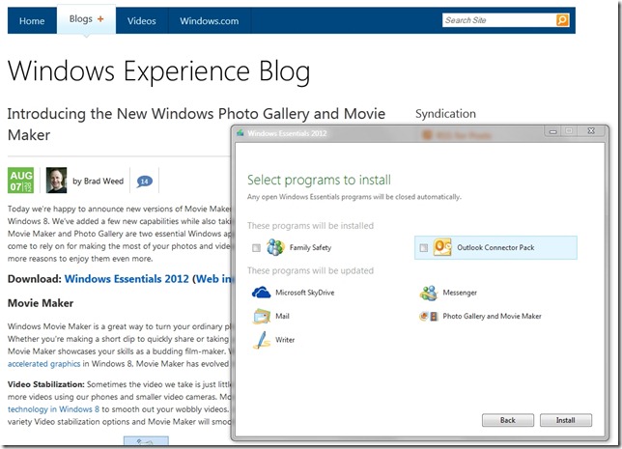This screenshot has height=449, width=622.
Task: Open the comments bubble showing 14
Action: (144, 181)
